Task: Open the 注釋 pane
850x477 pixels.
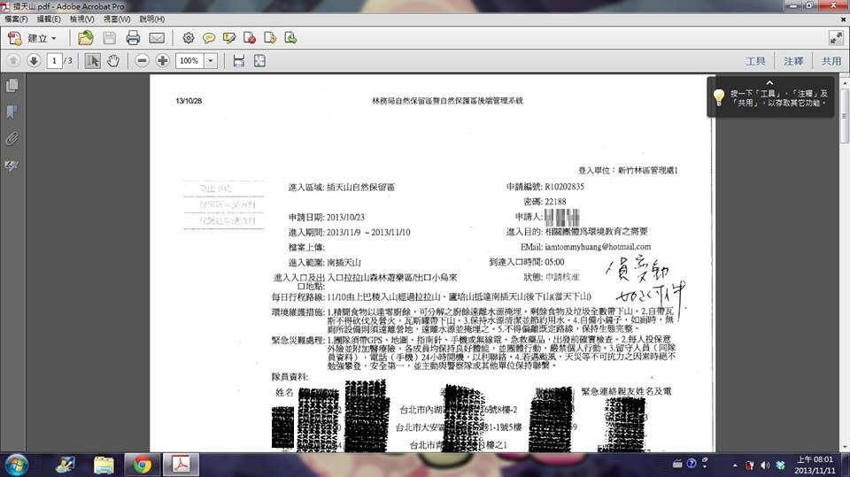Action: pyautogui.click(x=793, y=61)
